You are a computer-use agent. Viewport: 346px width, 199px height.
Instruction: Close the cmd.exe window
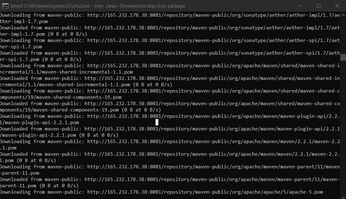click(x=337, y=6)
